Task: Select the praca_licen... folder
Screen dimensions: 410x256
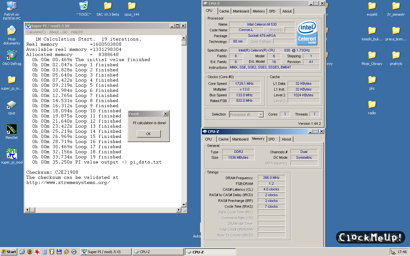Action: pos(396,33)
